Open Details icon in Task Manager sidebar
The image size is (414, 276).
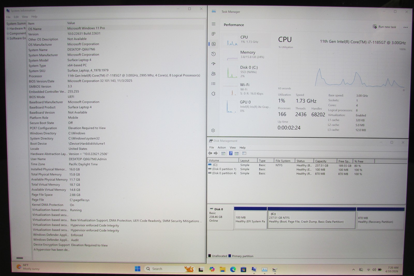click(213, 84)
